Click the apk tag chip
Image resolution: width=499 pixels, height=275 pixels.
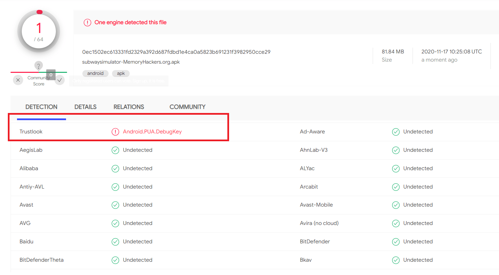121,73
